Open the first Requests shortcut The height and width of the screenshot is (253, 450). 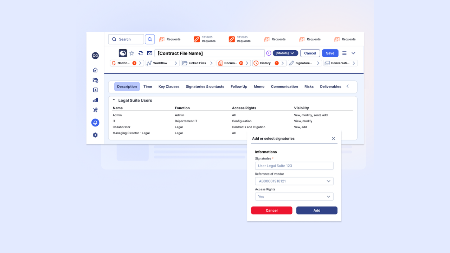(x=170, y=39)
